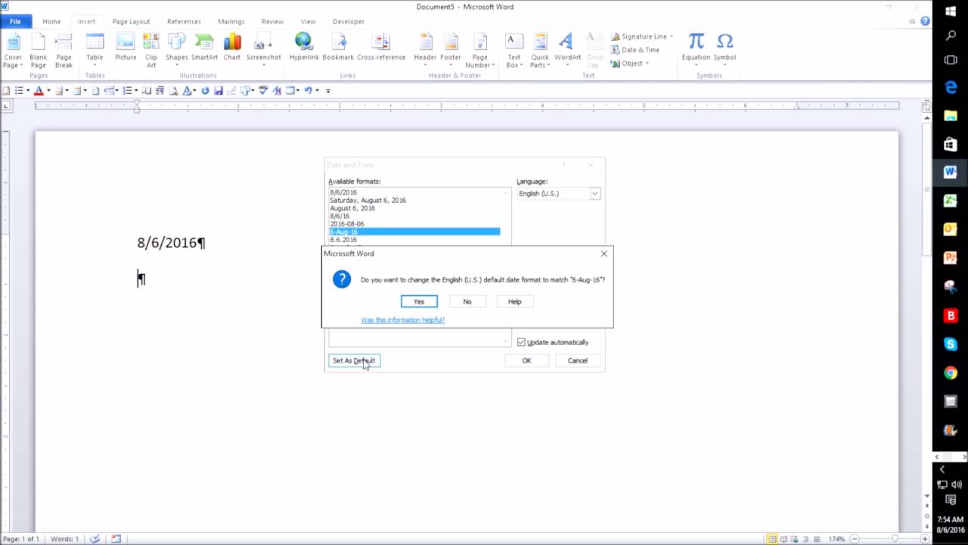
Task: Click Yes in the Microsoft Word prompt
Action: tap(419, 301)
